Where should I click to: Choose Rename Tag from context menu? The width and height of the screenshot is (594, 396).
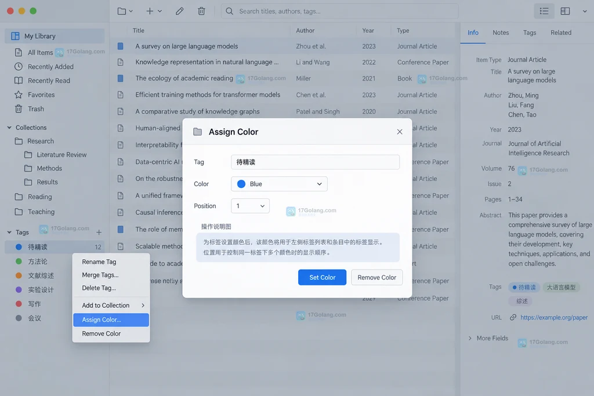[111, 262]
